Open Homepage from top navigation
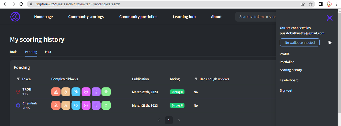Image resolution: width=341 pixels, height=126 pixels. click(x=43, y=17)
